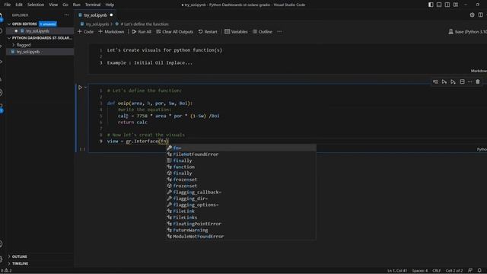Open notebook toolbar overflow ellipsis
487x274 pixels.
279,32
